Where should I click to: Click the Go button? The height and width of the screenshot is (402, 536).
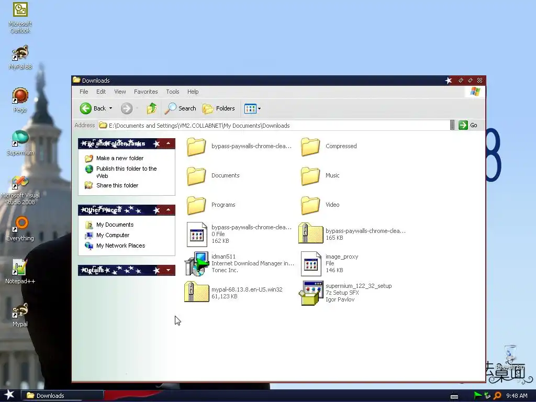point(468,125)
